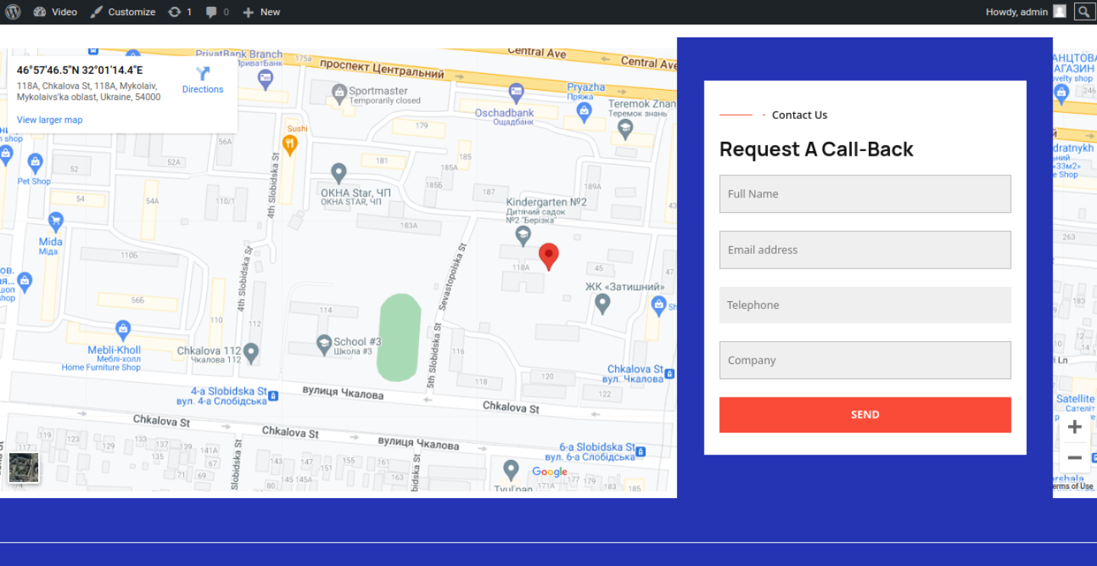1097x566 pixels.
Task: Focus the Email address field
Action: click(865, 249)
